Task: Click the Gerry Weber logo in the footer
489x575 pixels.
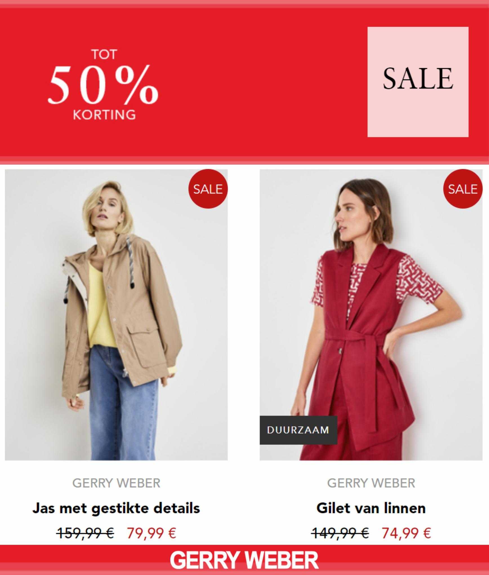Action: tap(244, 561)
